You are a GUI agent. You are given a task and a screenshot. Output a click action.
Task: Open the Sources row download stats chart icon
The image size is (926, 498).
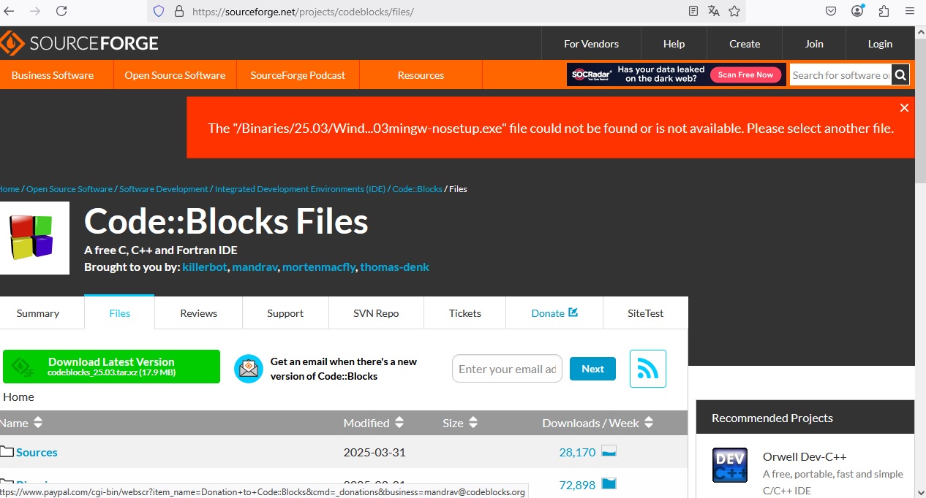click(x=609, y=451)
